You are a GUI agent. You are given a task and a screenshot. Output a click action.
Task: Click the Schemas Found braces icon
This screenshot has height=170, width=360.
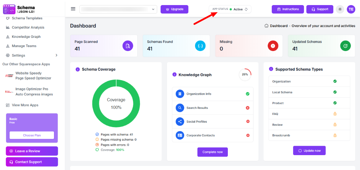tap(200, 46)
